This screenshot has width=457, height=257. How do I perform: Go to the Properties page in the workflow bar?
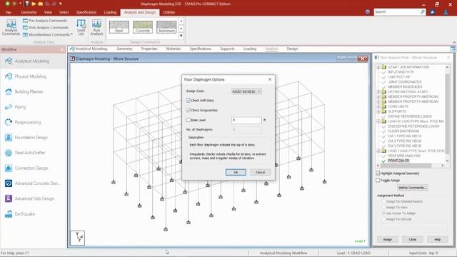coord(149,49)
